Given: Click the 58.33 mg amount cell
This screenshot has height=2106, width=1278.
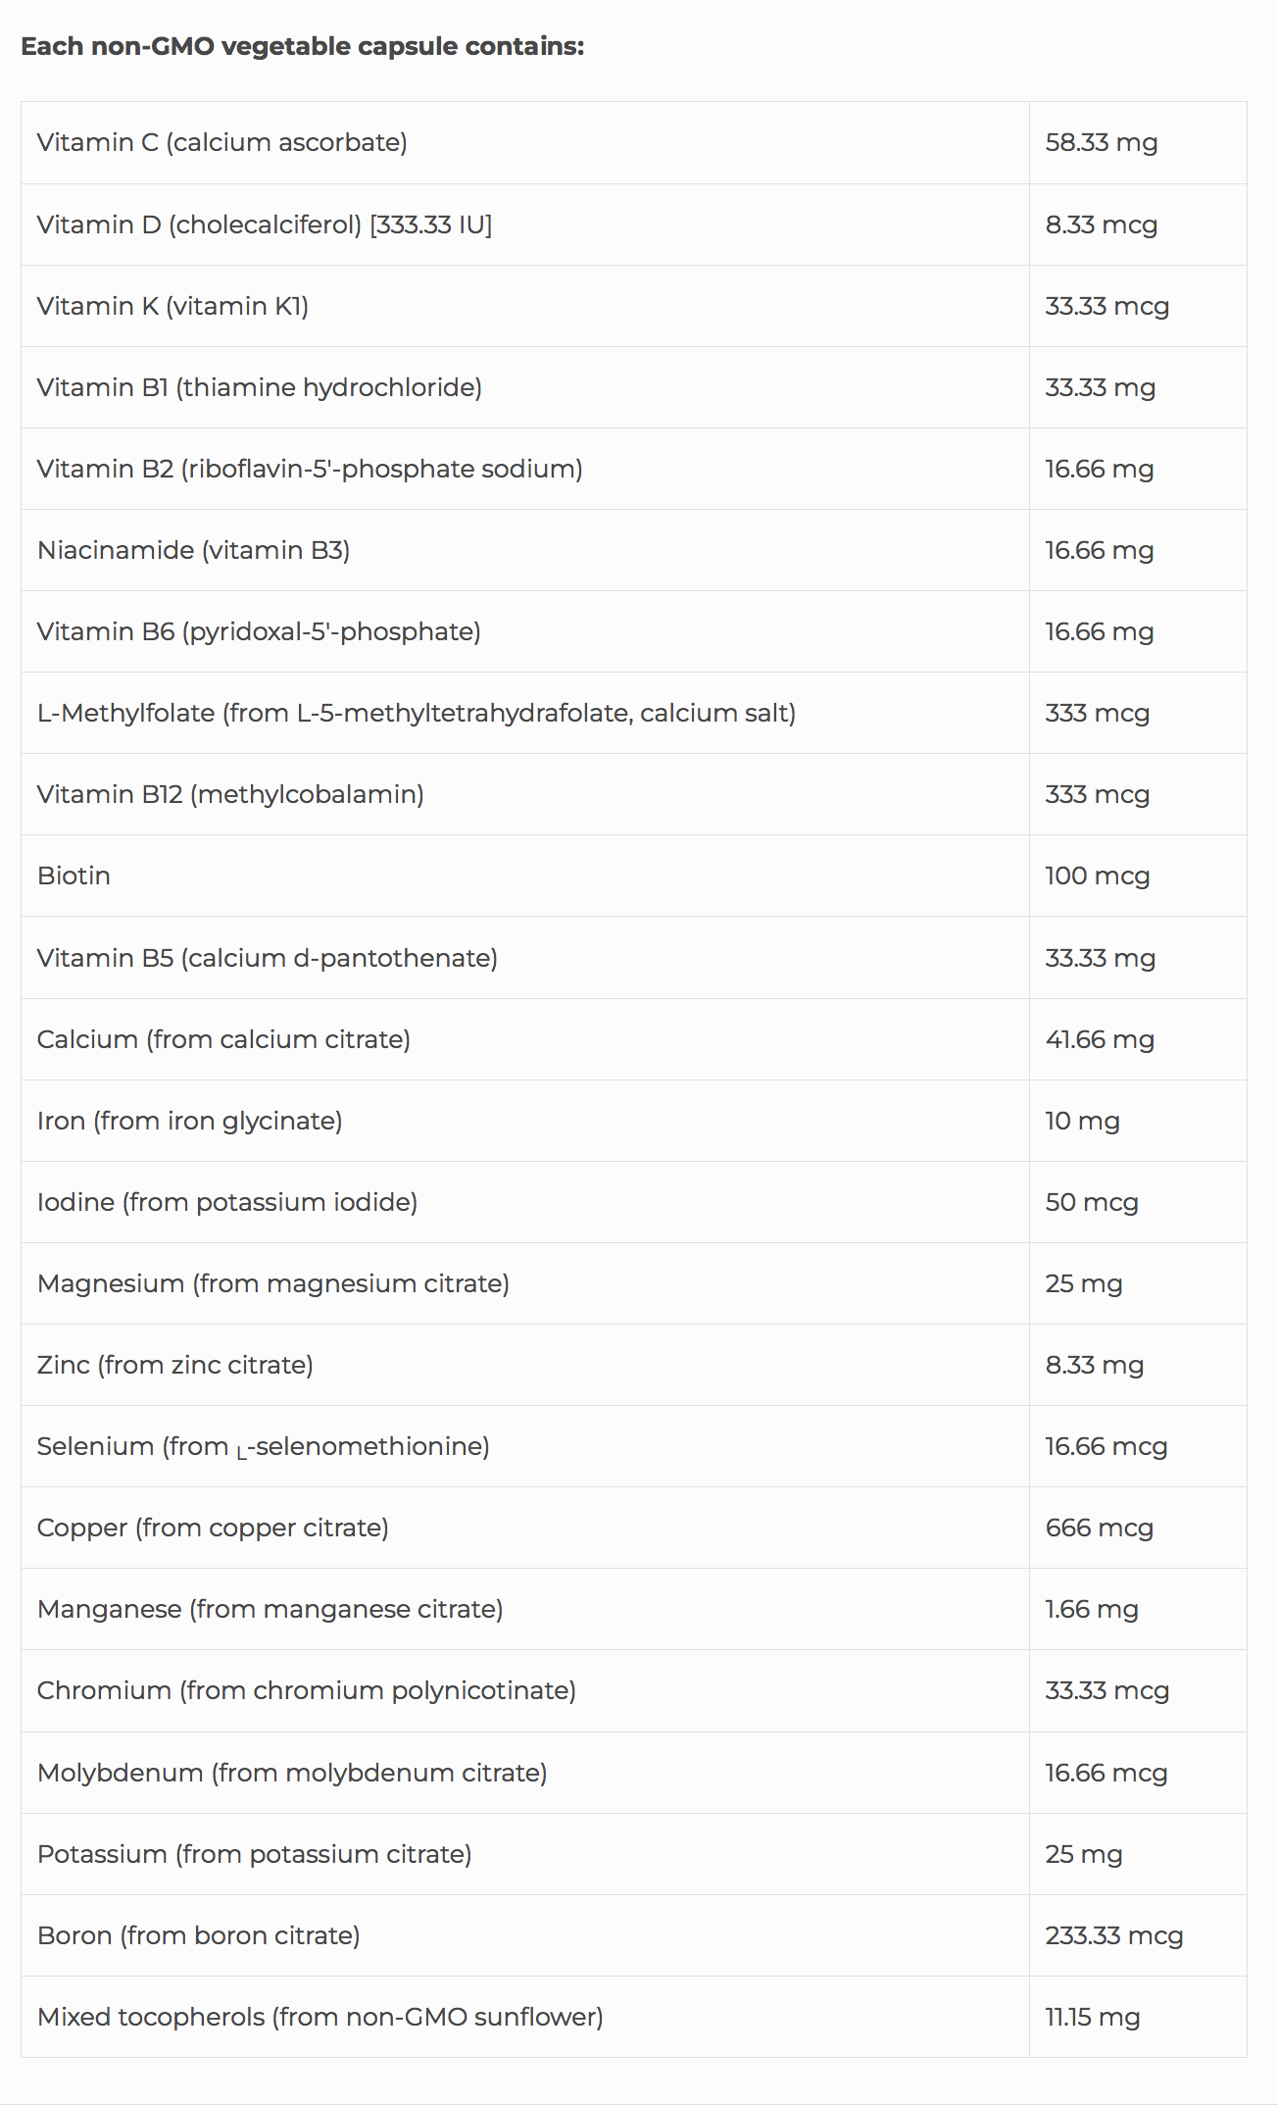Looking at the screenshot, I should (1101, 142).
